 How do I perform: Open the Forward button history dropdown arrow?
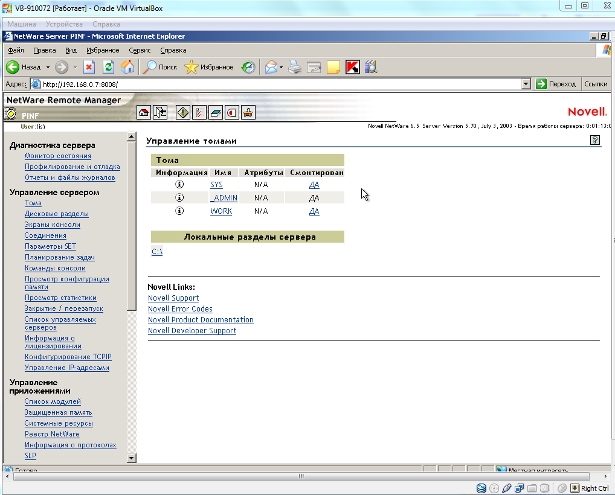[76, 68]
